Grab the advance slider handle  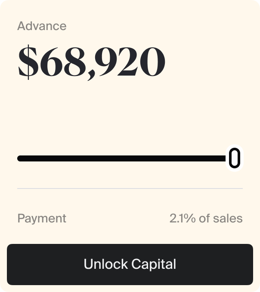235,158
